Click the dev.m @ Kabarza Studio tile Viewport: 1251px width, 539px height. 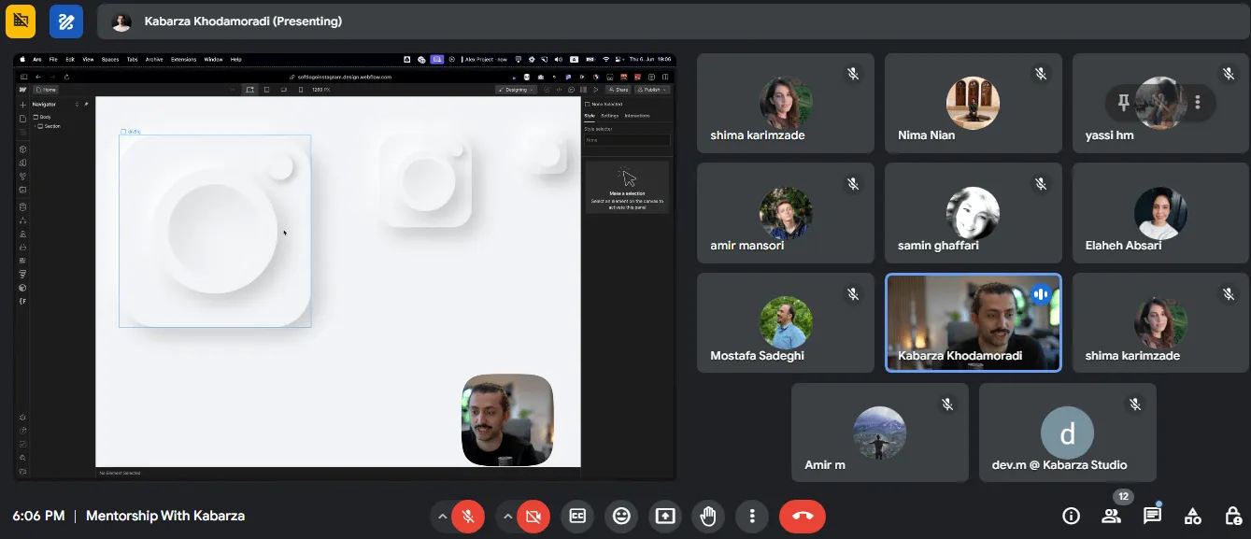1068,433
